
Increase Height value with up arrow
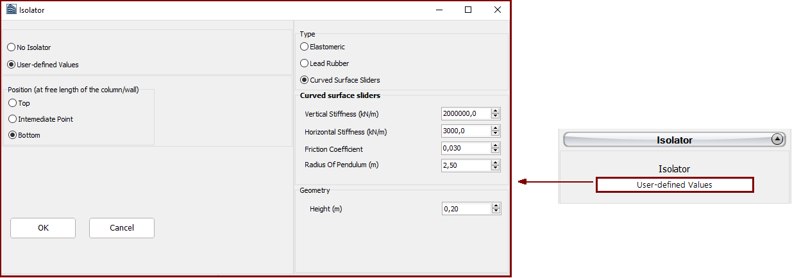(x=495, y=206)
